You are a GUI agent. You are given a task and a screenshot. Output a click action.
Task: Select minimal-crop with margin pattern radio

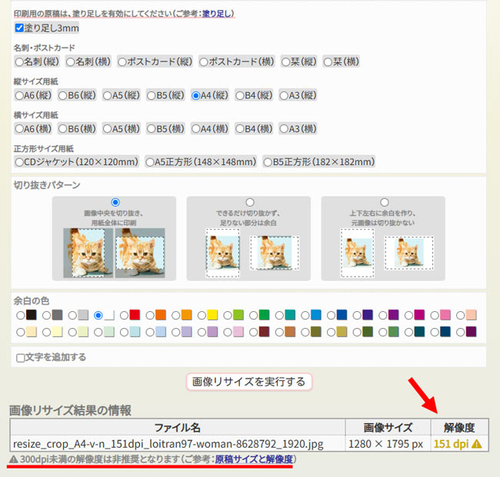[250, 203]
